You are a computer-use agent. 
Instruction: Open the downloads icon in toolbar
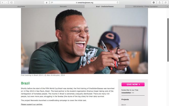tap(154, 3)
